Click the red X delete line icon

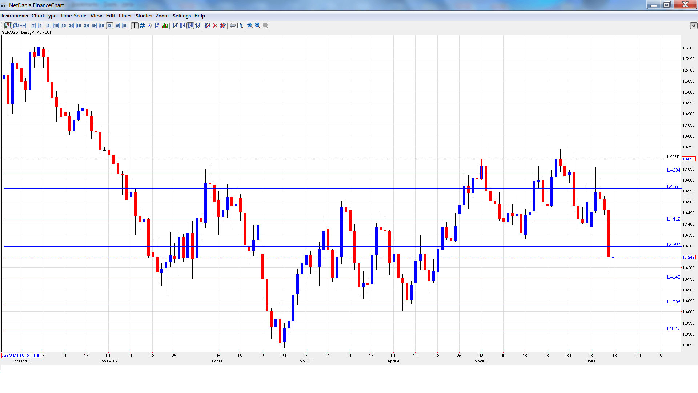pyautogui.click(x=215, y=25)
